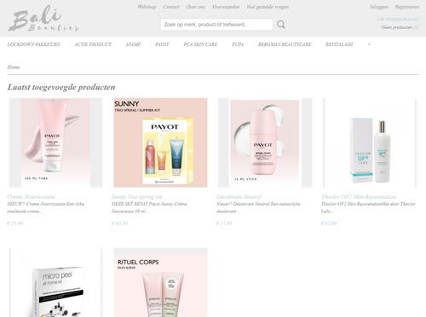Open Actie Product category
Image resolution: width=426 pixels, height=317 pixels.
pyautogui.click(x=93, y=44)
